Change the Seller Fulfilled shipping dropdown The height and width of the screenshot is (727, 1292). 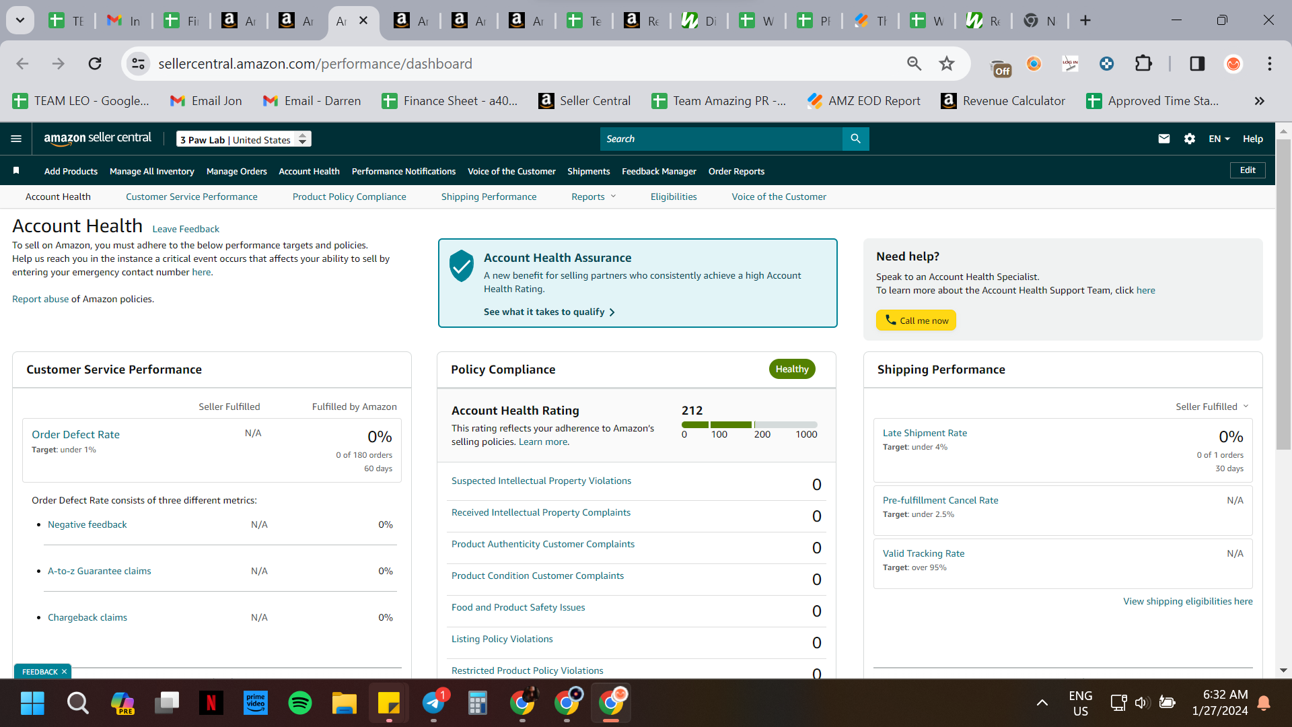coord(1212,407)
